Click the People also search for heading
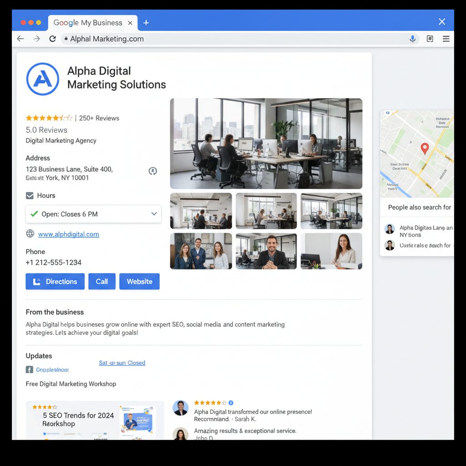 tap(419, 207)
